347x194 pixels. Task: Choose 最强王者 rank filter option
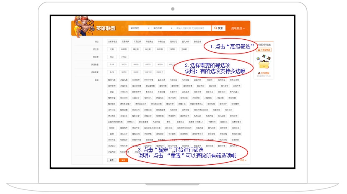point(197,42)
